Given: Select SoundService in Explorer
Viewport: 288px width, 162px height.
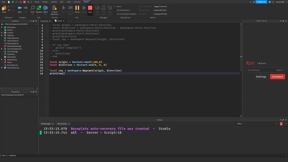Looking at the screenshot, I should (x=12, y=65).
